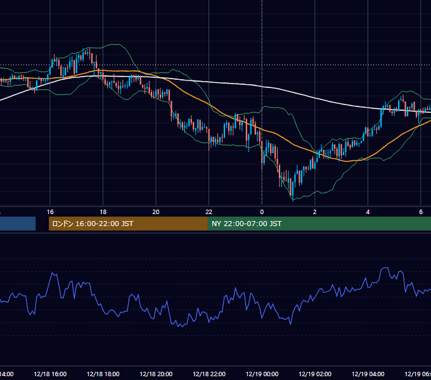Select the 16 hour tick label
The height and width of the screenshot is (380, 431).
(50, 212)
